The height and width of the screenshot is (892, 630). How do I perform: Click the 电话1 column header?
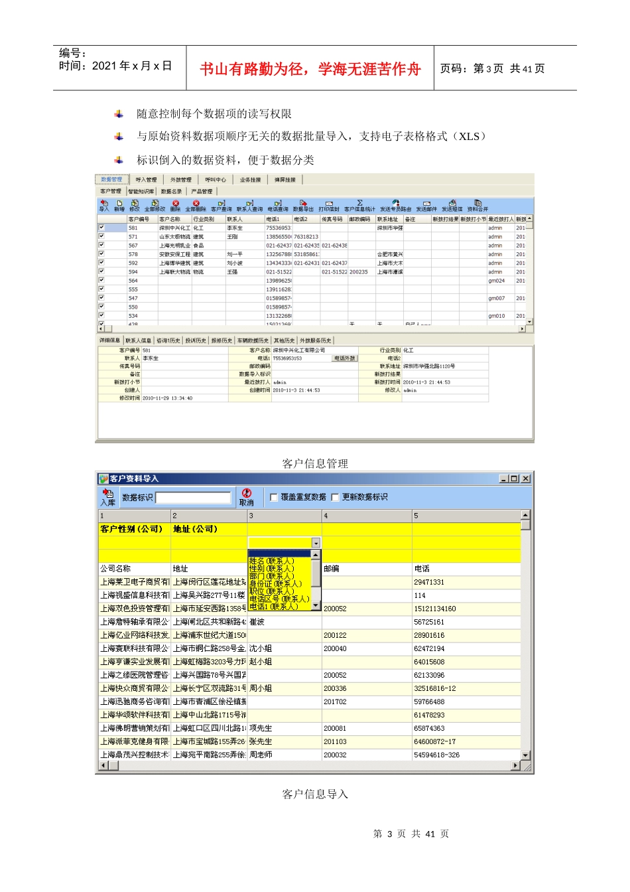(279, 219)
